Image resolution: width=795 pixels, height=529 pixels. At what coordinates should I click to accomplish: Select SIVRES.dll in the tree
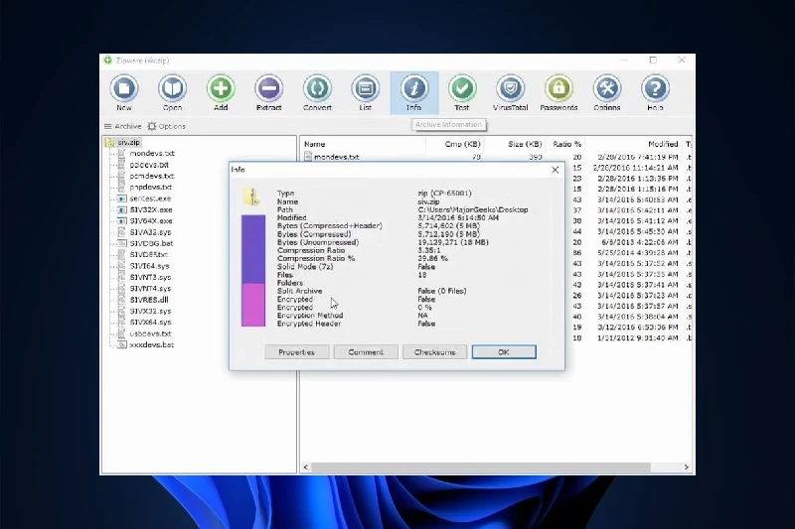click(x=148, y=300)
